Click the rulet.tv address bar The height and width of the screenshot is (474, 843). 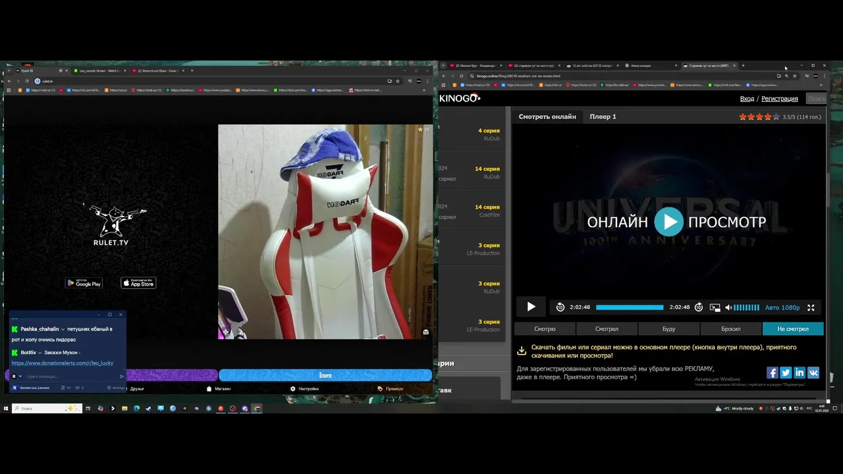217,81
